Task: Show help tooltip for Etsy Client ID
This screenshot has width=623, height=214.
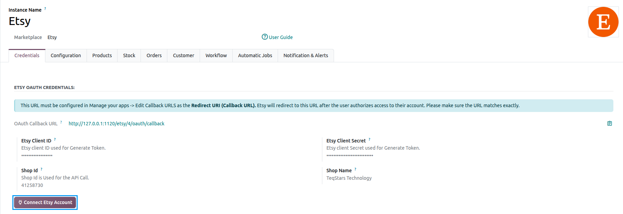Action: tap(55, 139)
